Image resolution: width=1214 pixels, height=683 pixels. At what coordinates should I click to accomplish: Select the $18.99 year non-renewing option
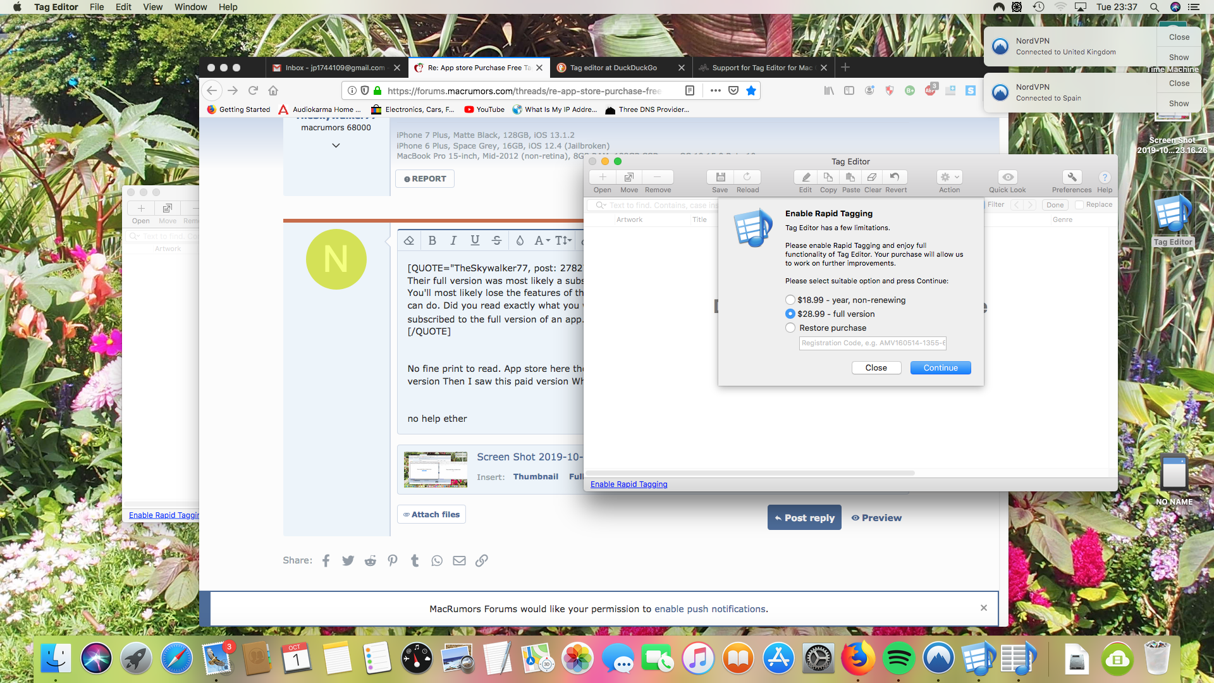pyautogui.click(x=790, y=300)
